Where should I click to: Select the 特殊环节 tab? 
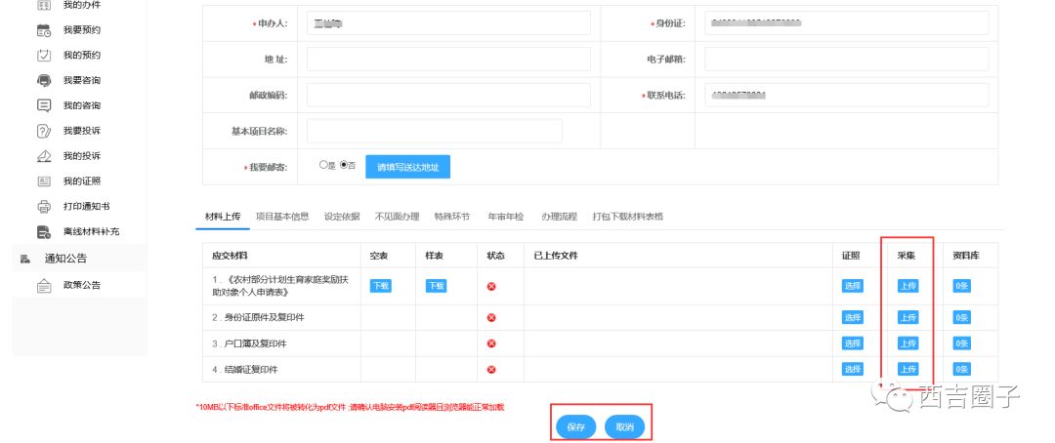452,217
